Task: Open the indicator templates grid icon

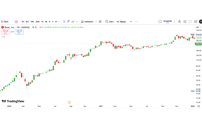Action: click(x=100, y=22)
